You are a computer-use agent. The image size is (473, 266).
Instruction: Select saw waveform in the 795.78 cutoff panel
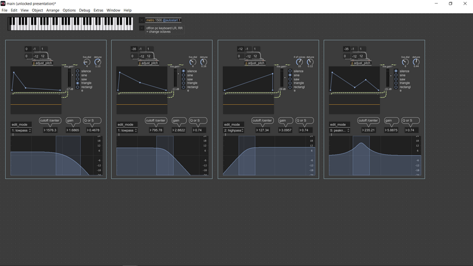tap(183, 79)
